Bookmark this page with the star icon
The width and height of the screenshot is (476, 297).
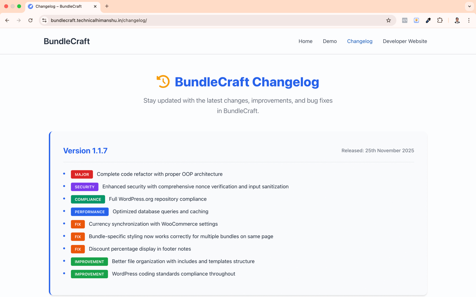[389, 21]
